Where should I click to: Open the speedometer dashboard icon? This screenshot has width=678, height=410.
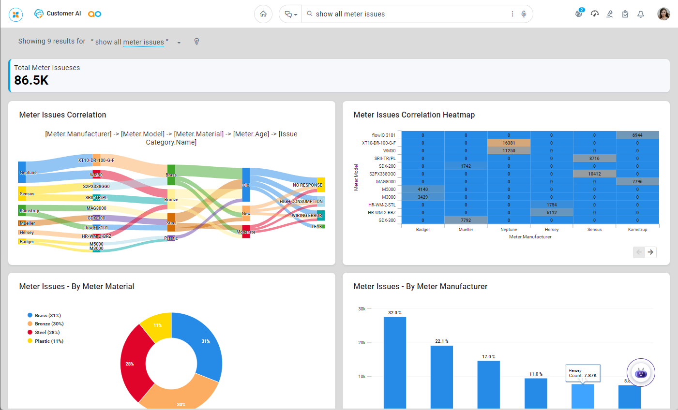pos(595,14)
